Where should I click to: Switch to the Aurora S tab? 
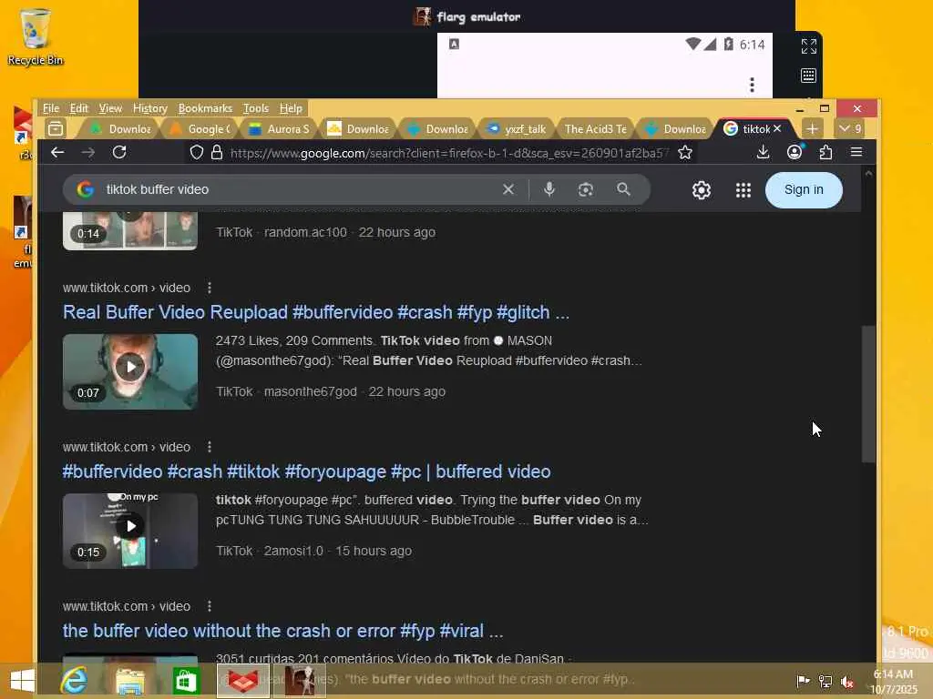tap(279, 128)
